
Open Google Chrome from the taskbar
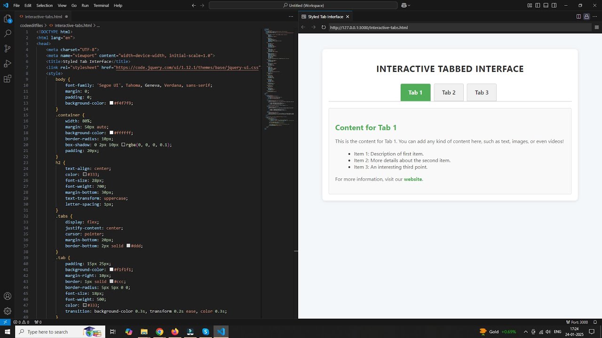coord(159,331)
